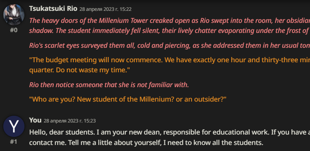
Task: Open the Tsukatsuki Rio character name
Action: click(53, 9)
